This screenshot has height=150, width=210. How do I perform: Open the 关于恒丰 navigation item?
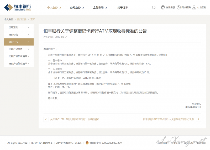click(x=123, y=8)
